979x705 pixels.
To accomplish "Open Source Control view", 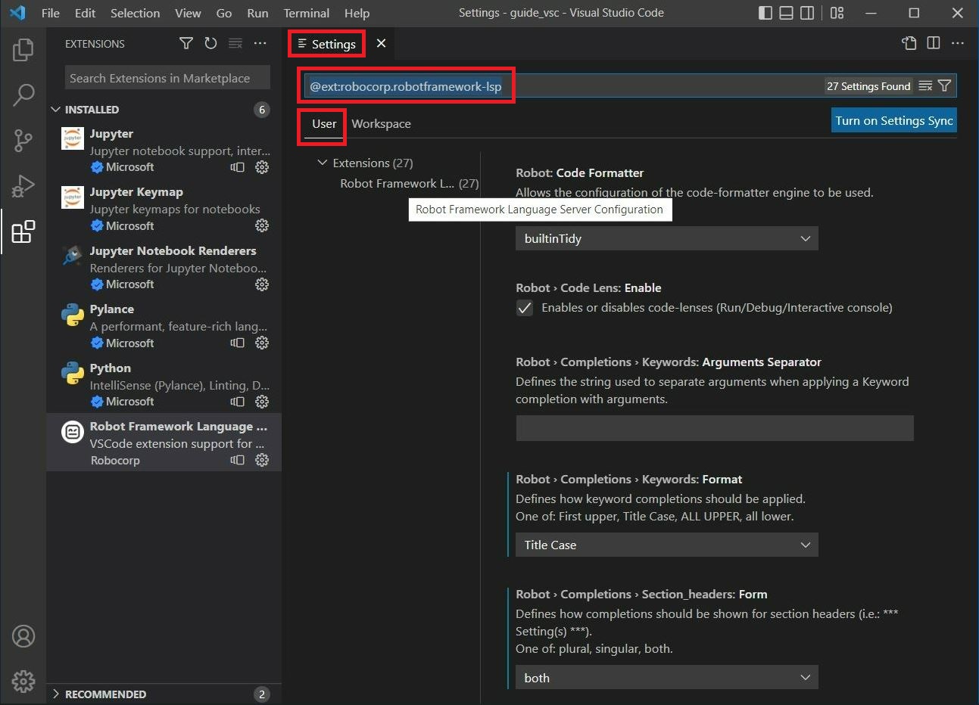I will [x=23, y=141].
